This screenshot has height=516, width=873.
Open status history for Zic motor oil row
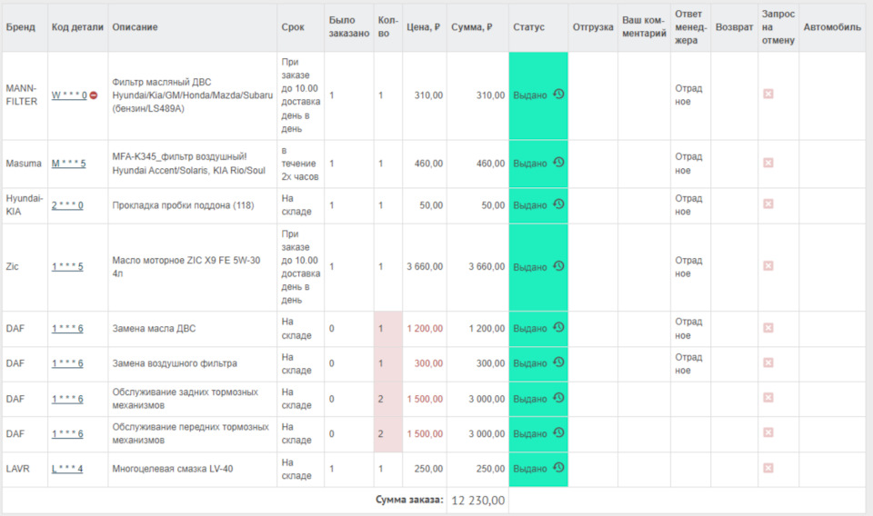[x=558, y=266]
